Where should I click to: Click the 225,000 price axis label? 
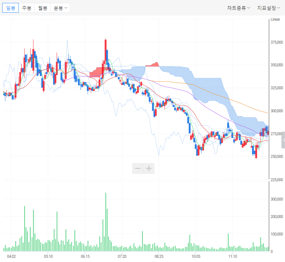tap(277, 180)
